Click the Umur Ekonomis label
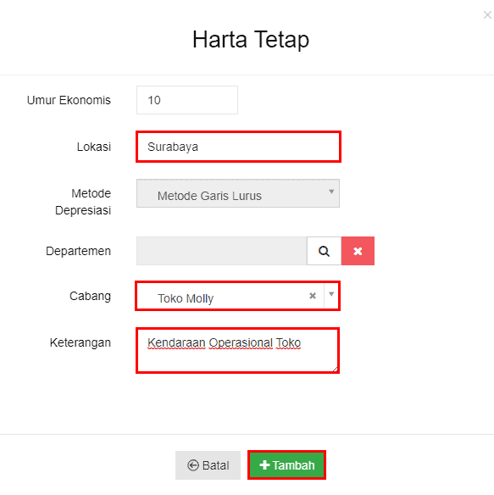The height and width of the screenshot is (495, 494). tap(69, 100)
